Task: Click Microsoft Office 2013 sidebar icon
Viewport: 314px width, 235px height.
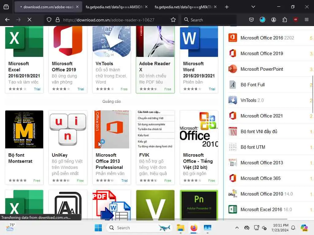Action: pos(233,162)
